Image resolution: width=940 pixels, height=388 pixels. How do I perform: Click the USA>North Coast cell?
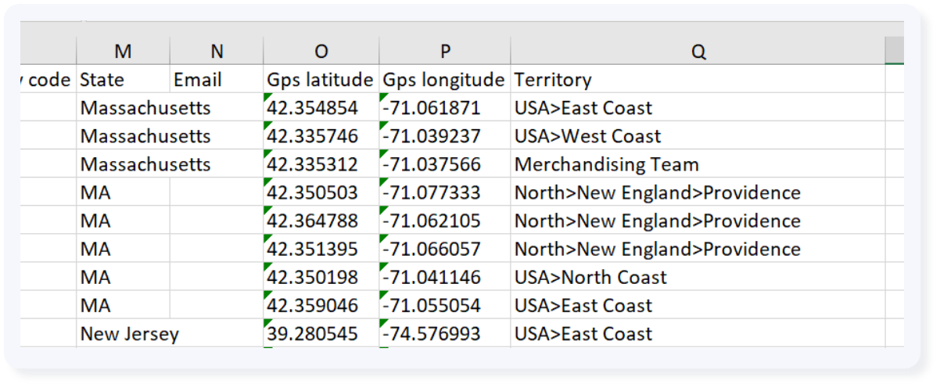click(698, 277)
